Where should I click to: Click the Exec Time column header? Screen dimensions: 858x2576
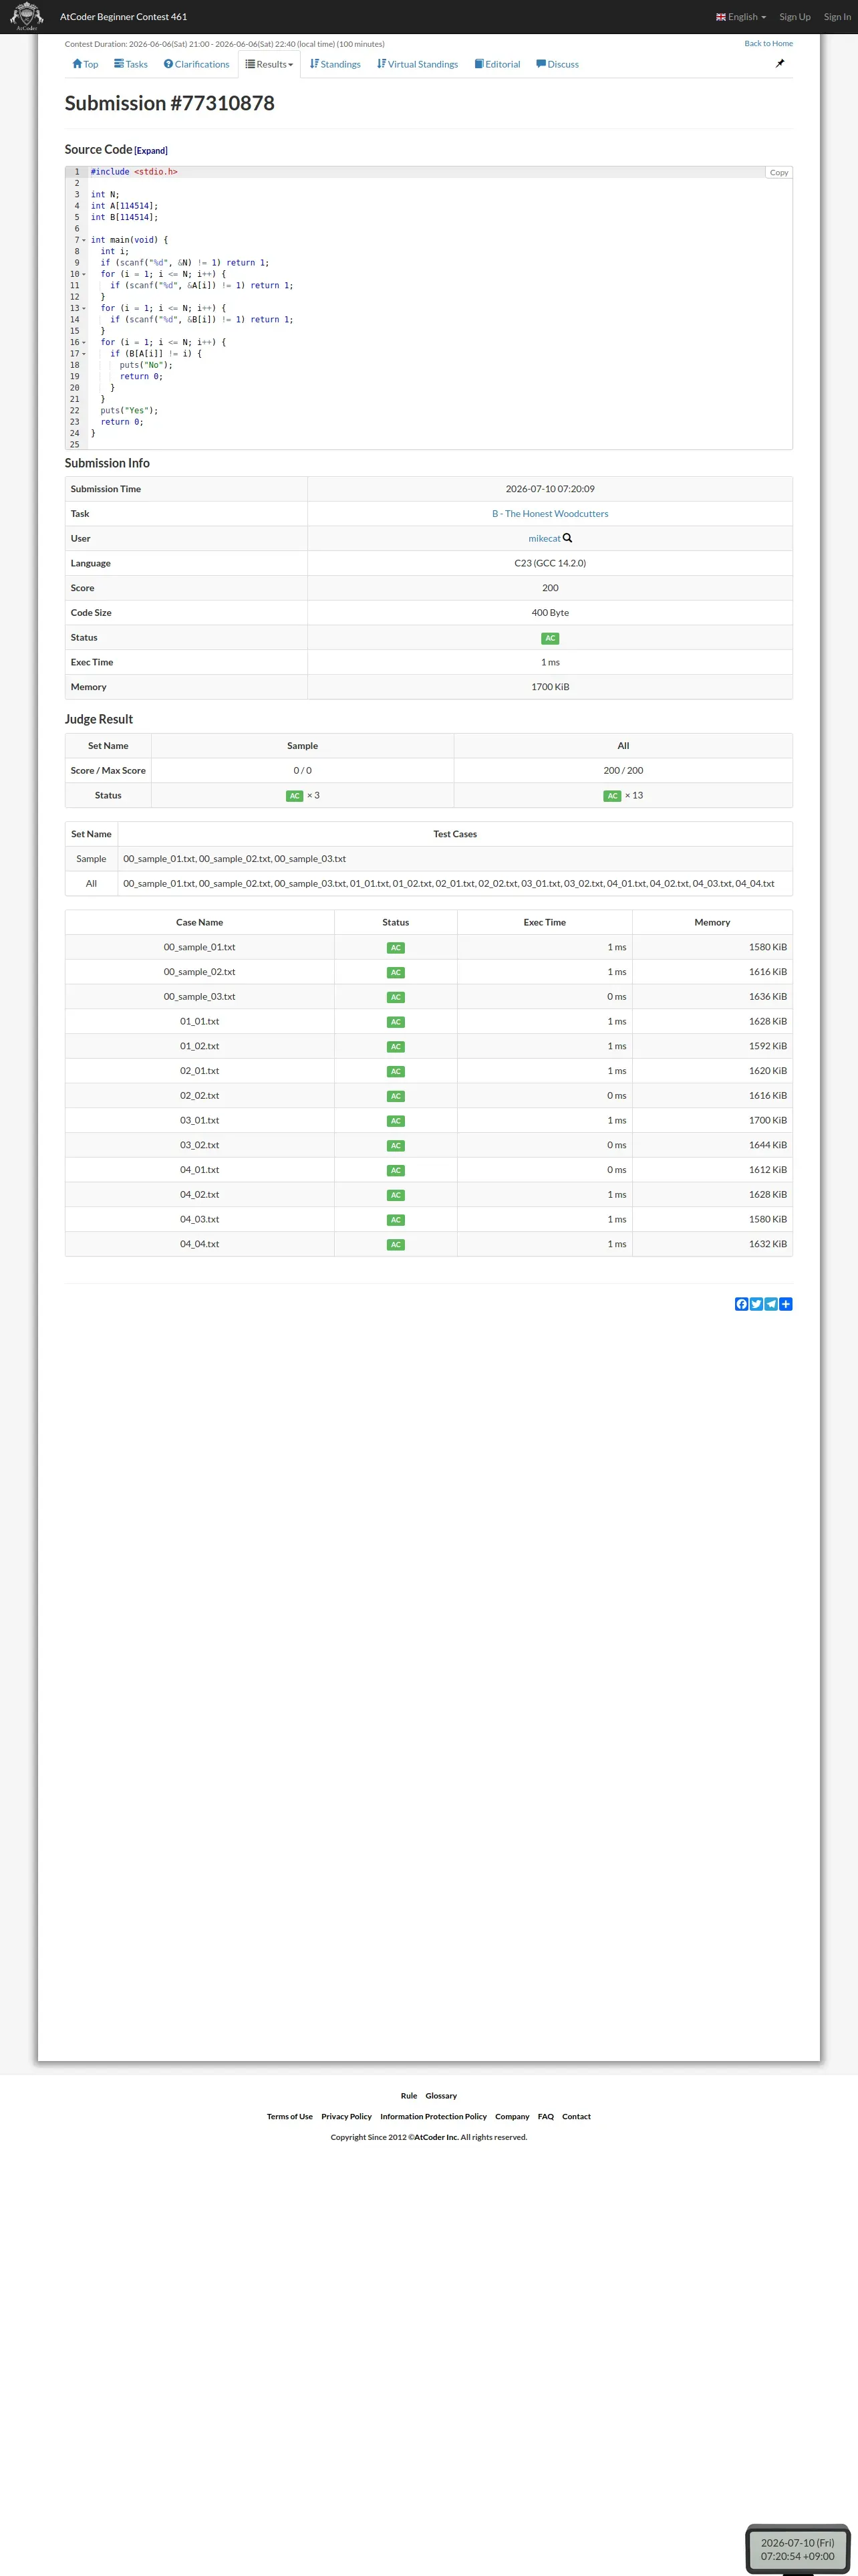(x=545, y=923)
